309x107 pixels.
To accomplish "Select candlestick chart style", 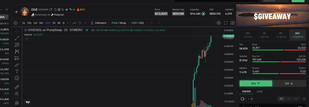I will (x=80, y=23).
